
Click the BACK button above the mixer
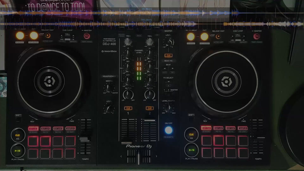(139, 36)
